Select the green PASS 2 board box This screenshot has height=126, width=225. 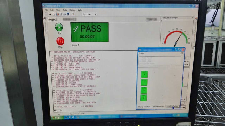pos(144,82)
